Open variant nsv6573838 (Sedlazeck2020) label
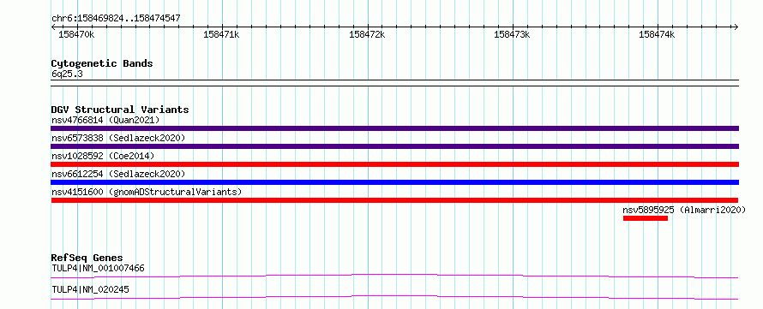Image resolution: width=763 pixels, height=309 pixels. pos(118,138)
